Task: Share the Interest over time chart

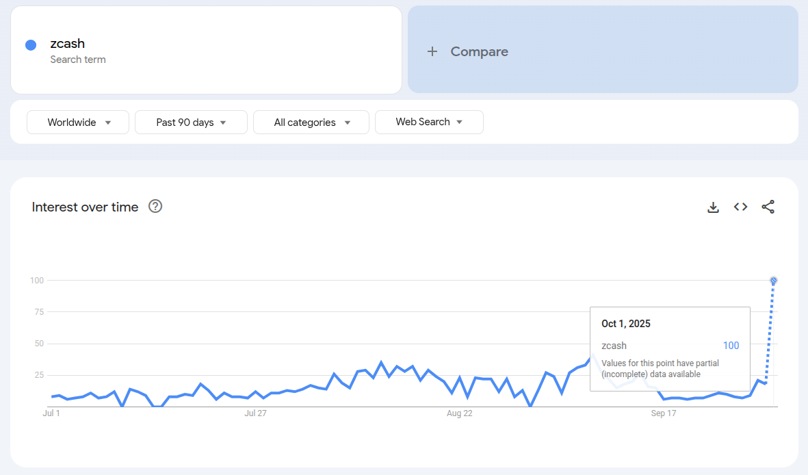Action: click(x=768, y=207)
